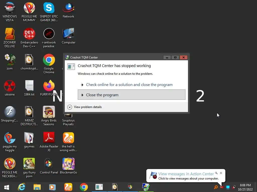Select the chomikrypt desktop icon
The width and height of the screenshot is (257, 192).
pos(29,62)
